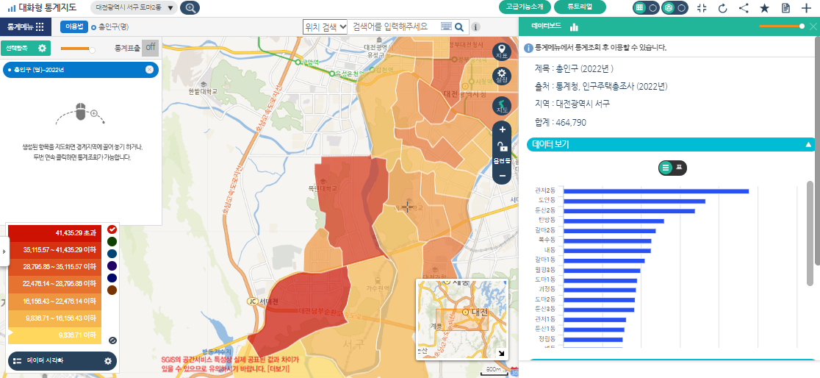Select the green legend color option
This screenshot has width=820, height=378.
point(112,241)
